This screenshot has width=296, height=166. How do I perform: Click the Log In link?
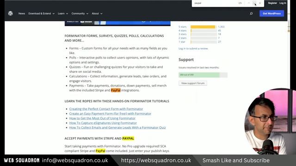(283, 3)
